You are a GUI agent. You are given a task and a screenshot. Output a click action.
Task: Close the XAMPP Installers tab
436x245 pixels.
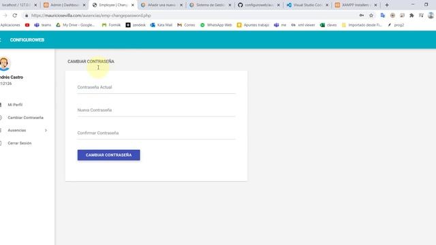point(375,5)
